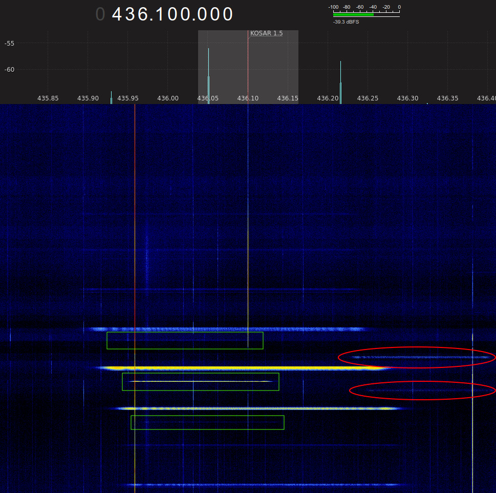Select the KOSAR 1.5 bookmark label
Viewport: 496px width, 493px height.
(x=266, y=33)
